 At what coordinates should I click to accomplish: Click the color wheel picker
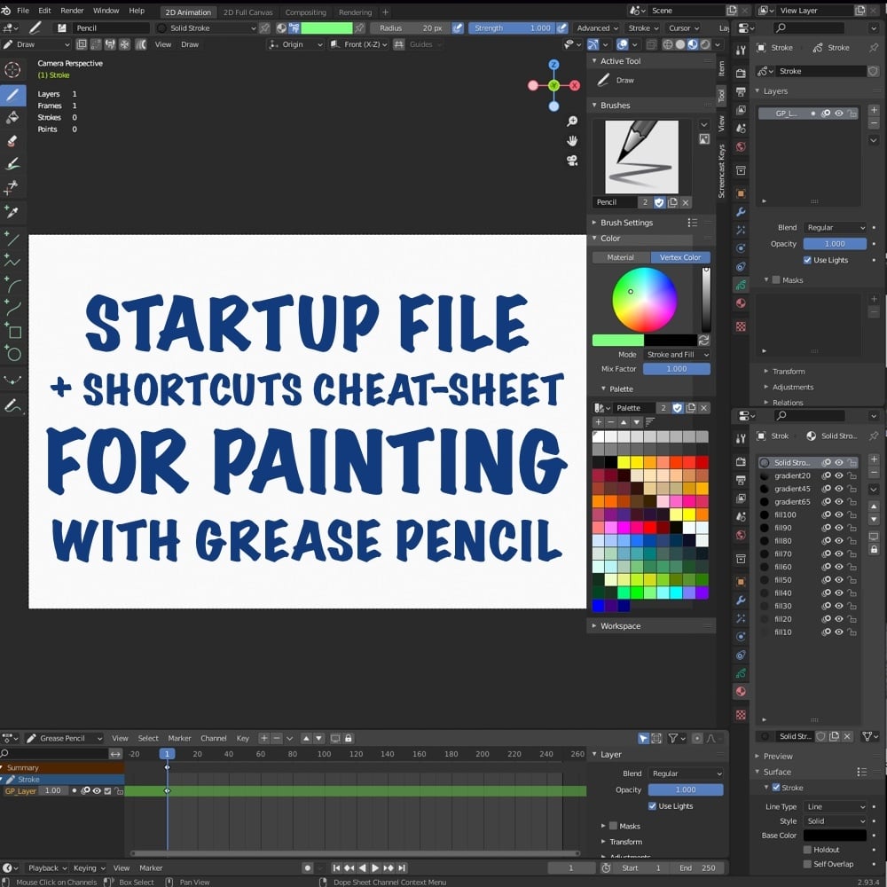pyautogui.click(x=644, y=300)
